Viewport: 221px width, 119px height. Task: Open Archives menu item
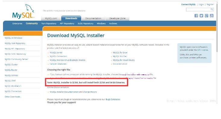click(113, 24)
